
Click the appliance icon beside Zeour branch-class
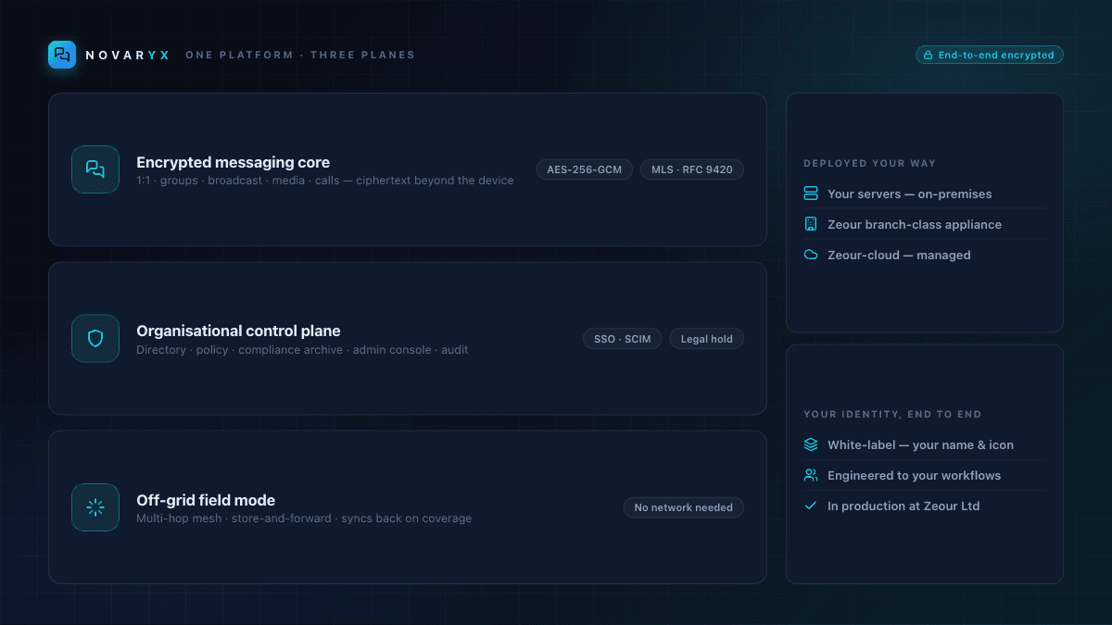coord(811,224)
